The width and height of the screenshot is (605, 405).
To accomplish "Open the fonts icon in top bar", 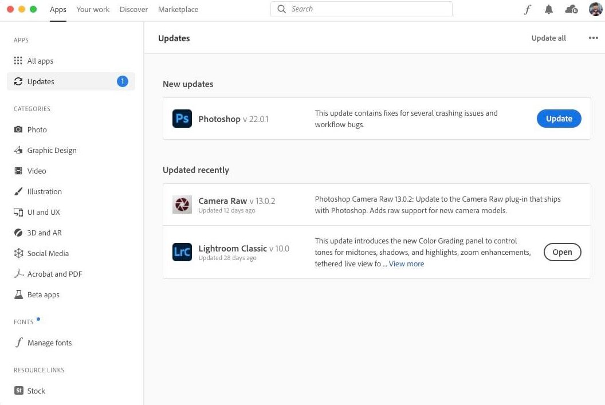I will [528, 9].
